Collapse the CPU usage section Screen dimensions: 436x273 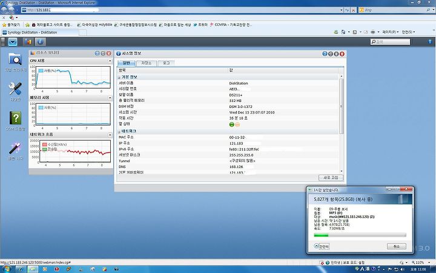(x=110, y=61)
